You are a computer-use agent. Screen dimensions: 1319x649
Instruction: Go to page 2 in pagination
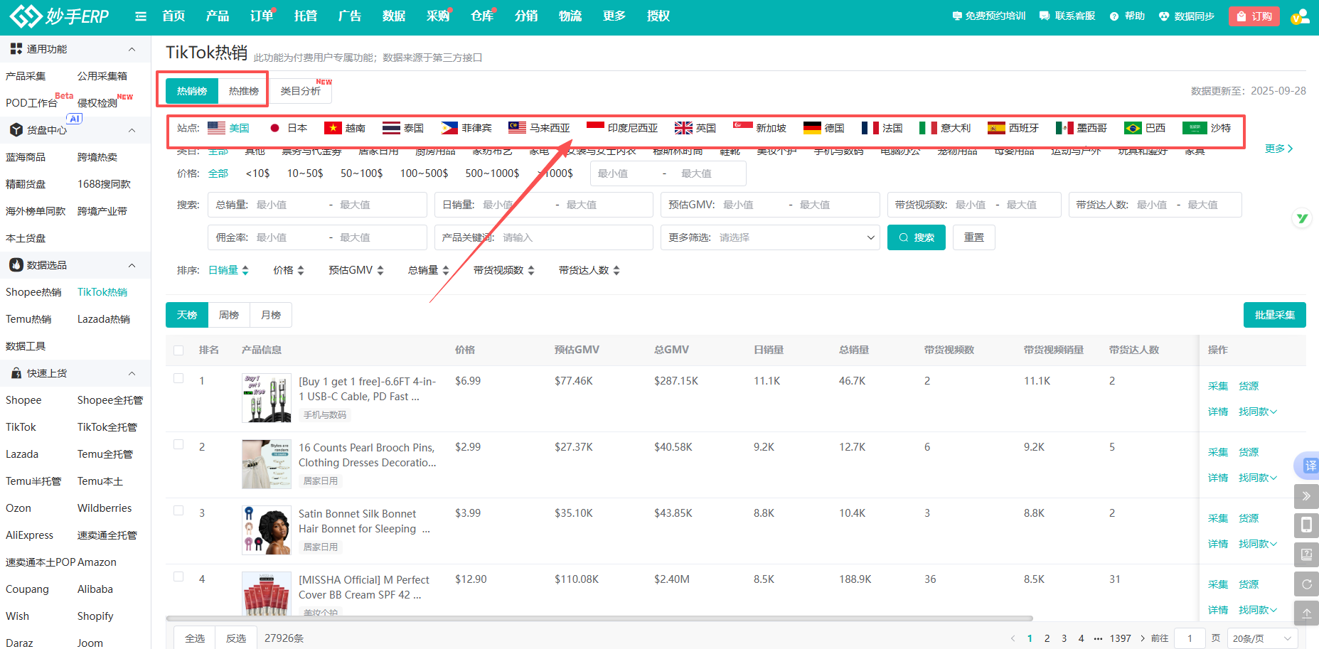(1047, 638)
